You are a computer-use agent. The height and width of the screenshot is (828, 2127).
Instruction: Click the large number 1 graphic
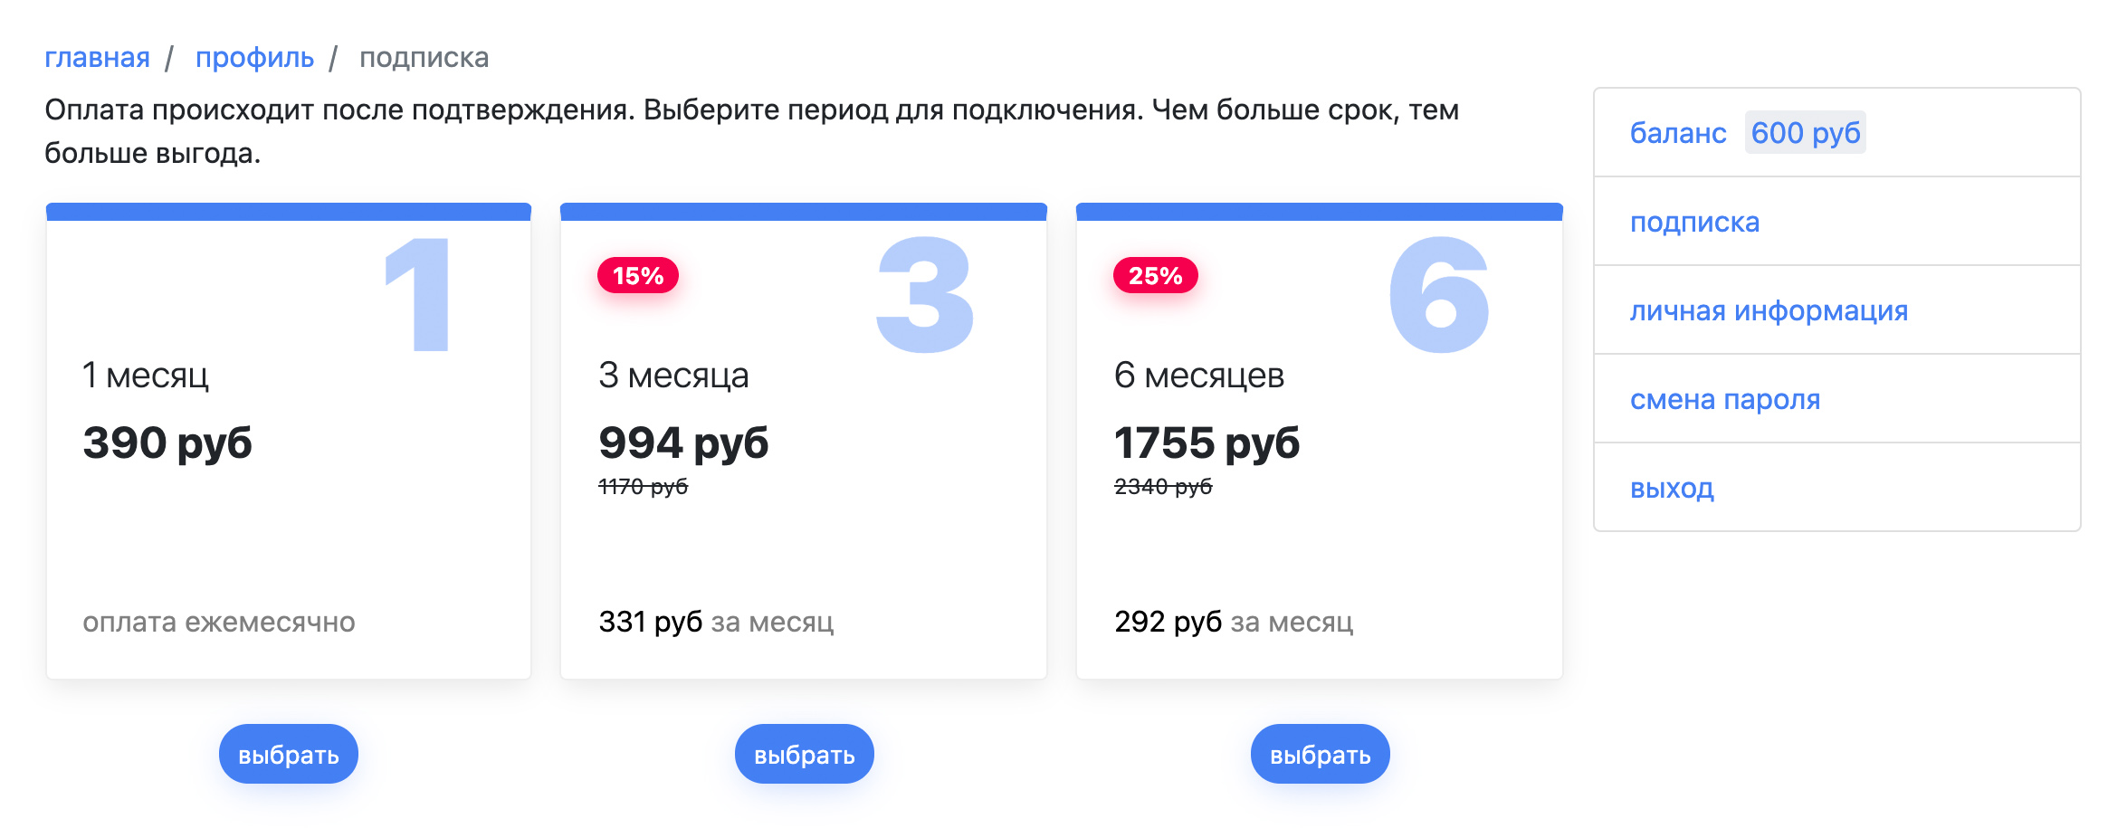coord(418,294)
